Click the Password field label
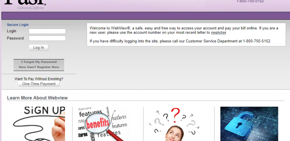The height and width of the screenshot is (141, 290). (15, 38)
